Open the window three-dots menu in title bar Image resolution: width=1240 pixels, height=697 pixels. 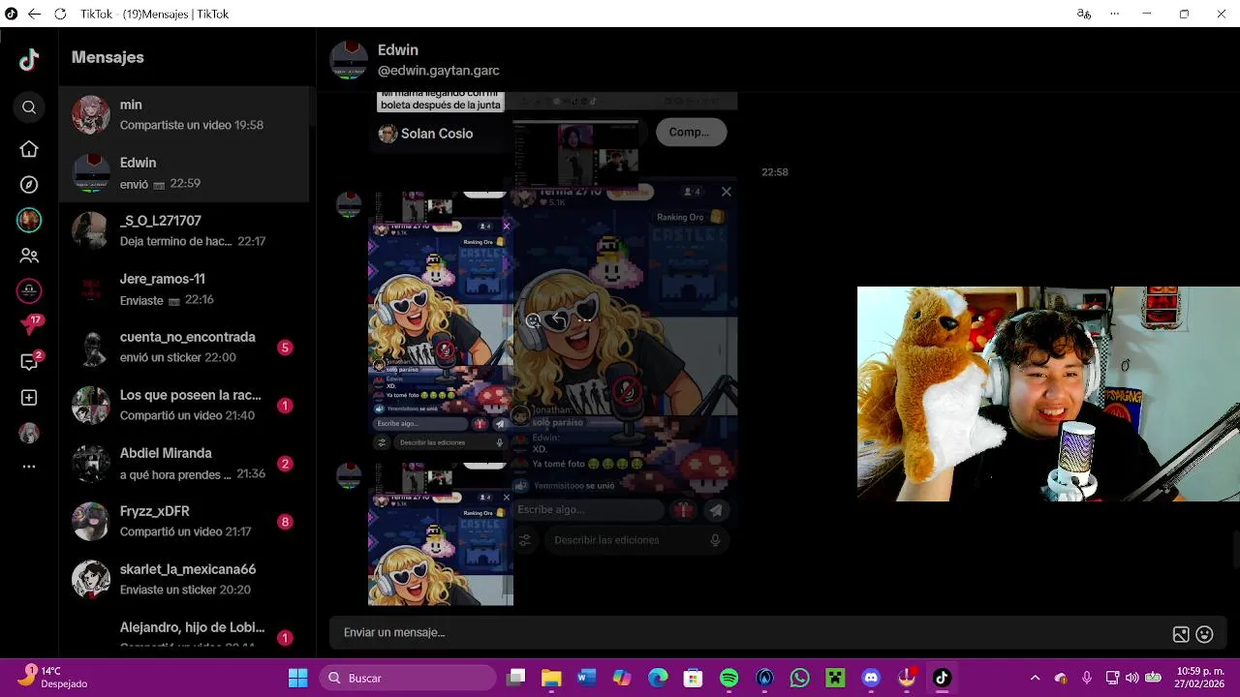click(1115, 14)
